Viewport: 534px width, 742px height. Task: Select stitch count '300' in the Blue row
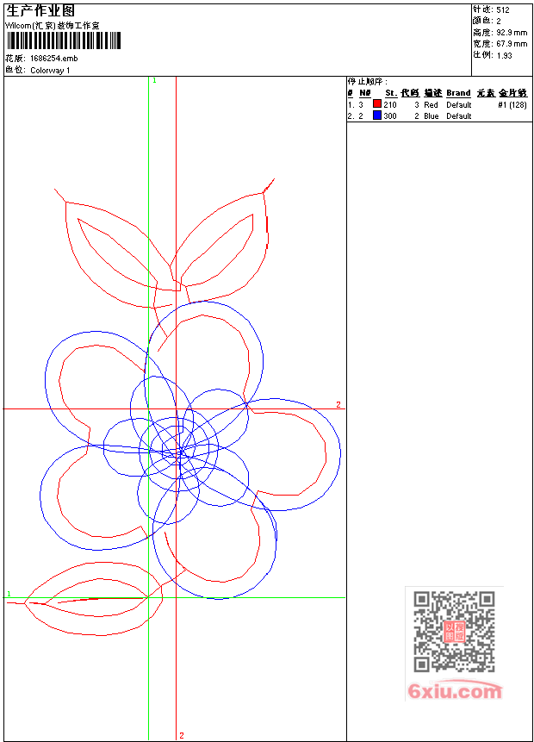390,116
